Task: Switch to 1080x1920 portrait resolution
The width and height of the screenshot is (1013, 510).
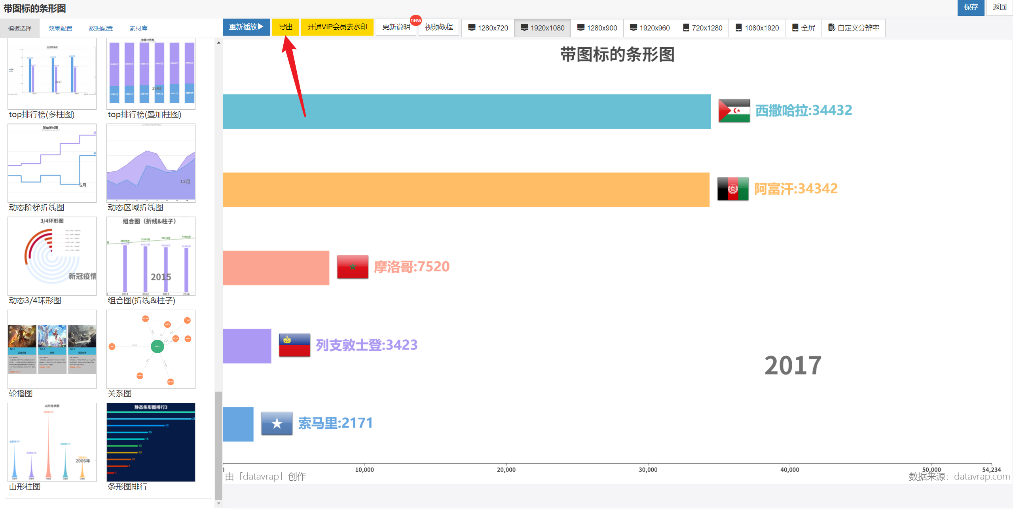Action: click(x=757, y=28)
